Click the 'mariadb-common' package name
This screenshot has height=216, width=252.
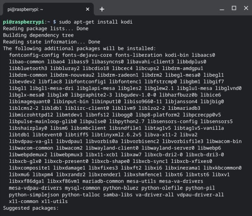click(x=103, y=181)
